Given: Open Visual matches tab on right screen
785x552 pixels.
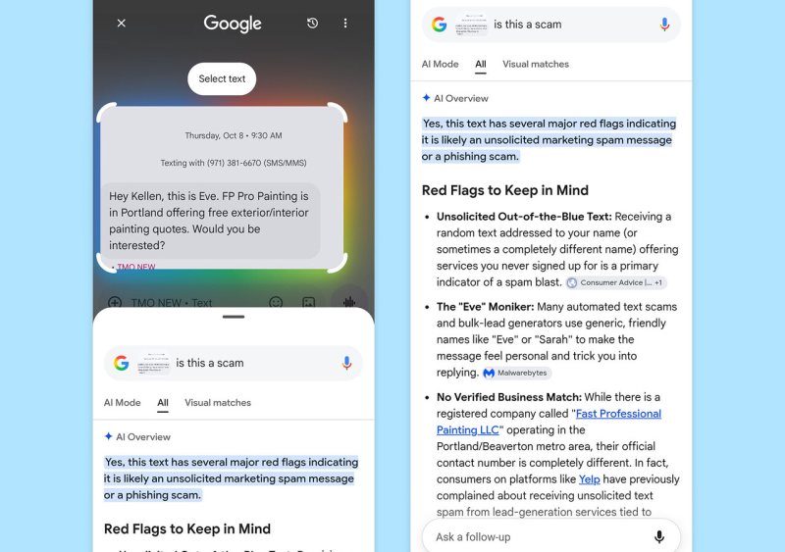Looking at the screenshot, I should coord(536,64).
